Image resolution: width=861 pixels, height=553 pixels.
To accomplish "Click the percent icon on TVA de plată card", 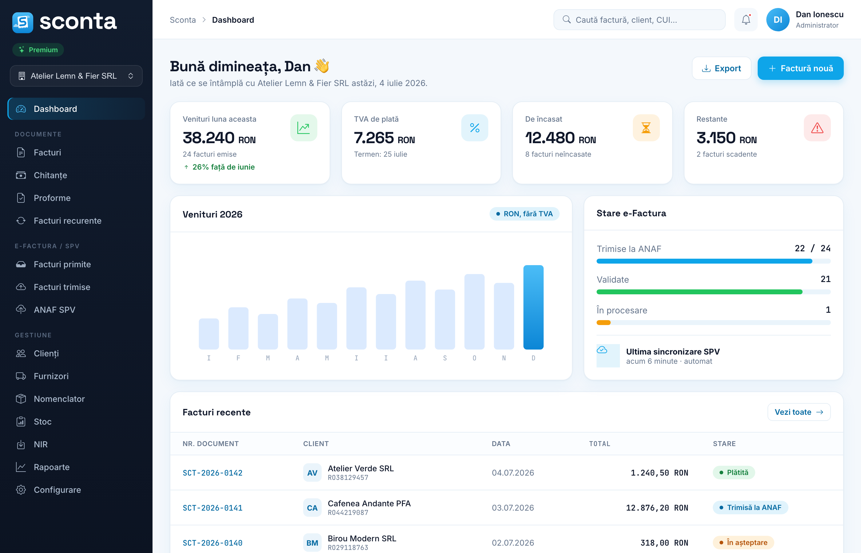I will 475,128.
